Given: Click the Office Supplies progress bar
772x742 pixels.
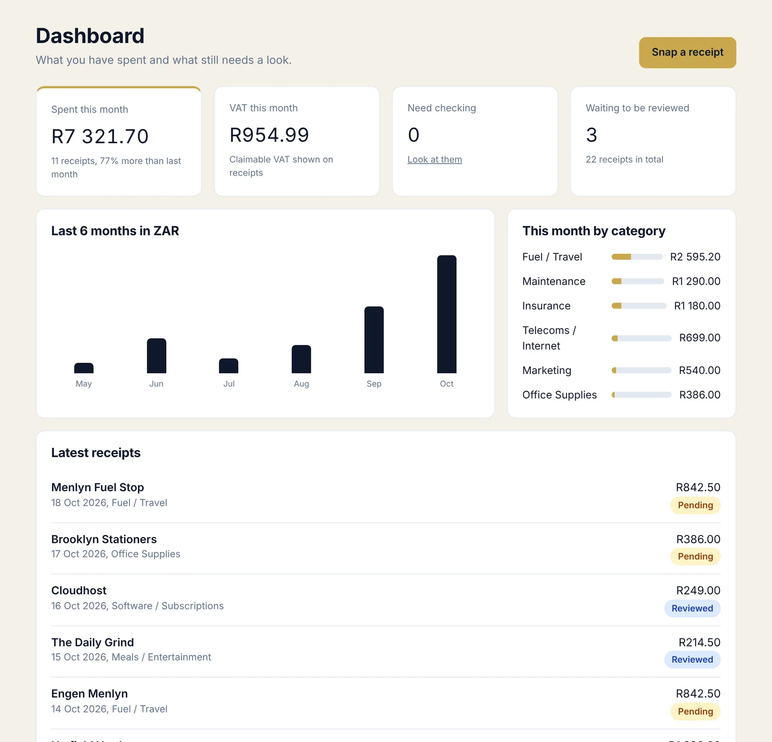Looking at the screenshot, I should (642, 395).
